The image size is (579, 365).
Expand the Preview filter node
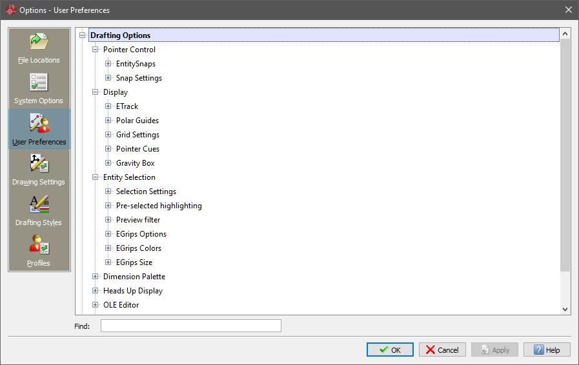coord(108,220)
